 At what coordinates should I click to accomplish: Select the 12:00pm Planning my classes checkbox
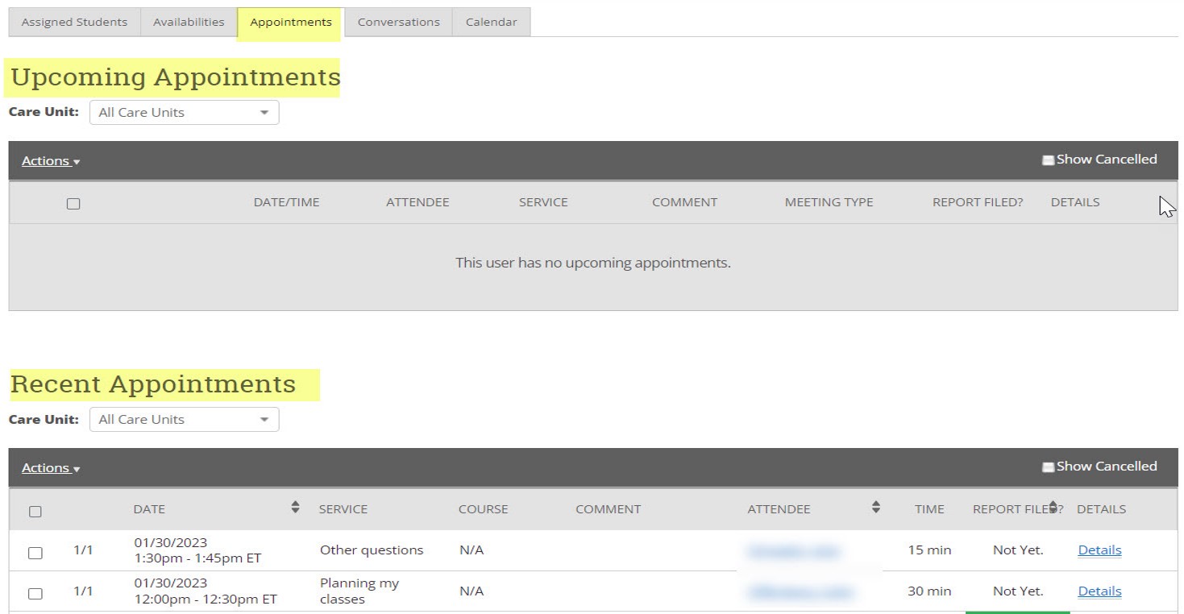[35, 594]
